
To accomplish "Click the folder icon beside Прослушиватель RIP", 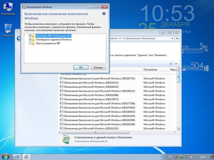I will coord(33,43).
